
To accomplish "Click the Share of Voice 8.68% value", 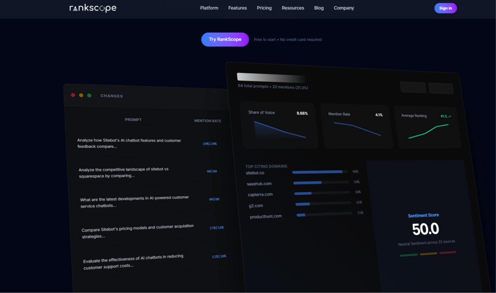I will tap(302, 113).
